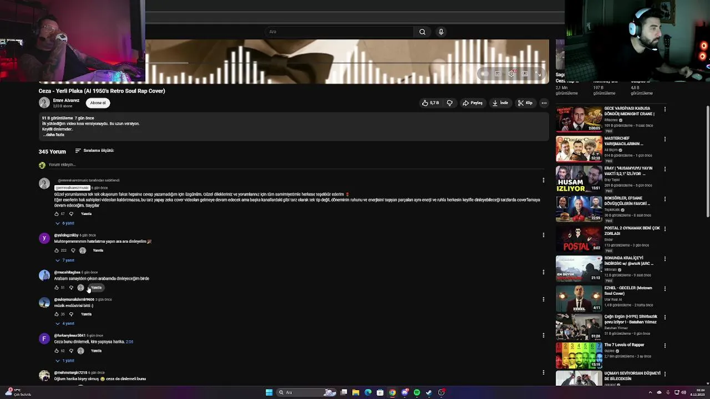Jump to 2:06 timestamp link
This screenshot has height=399, width=710.
tap(129, 342)
